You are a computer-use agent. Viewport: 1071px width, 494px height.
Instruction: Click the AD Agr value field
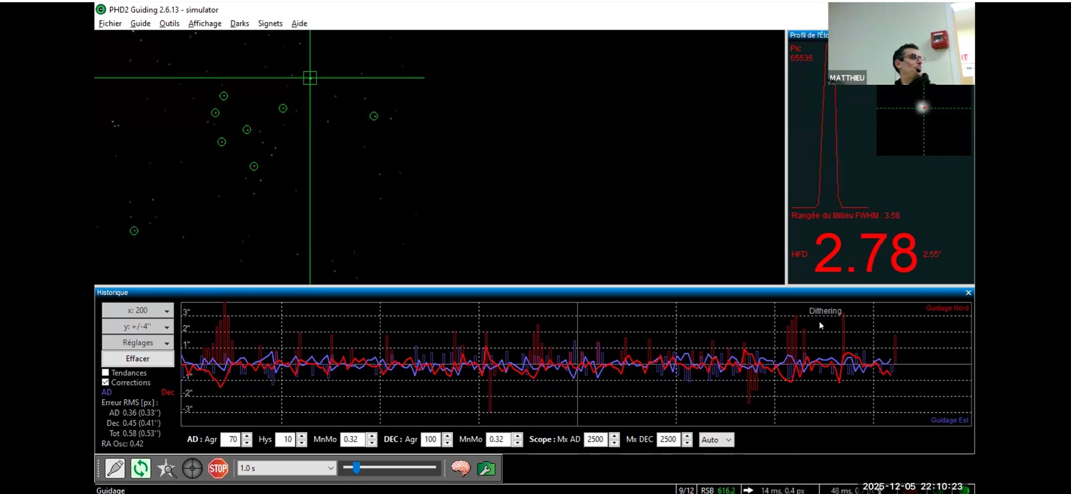tap(231, 440)
